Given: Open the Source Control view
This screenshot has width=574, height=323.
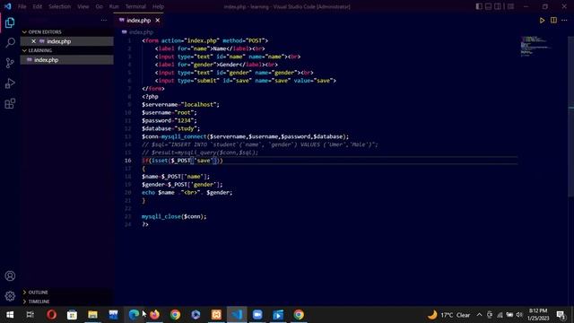Looking at the screenshot, I should pos(10,63).
